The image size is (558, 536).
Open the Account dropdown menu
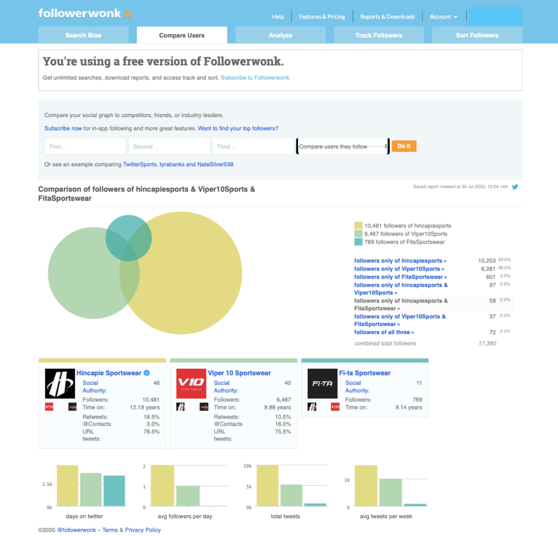pos(444,17)
